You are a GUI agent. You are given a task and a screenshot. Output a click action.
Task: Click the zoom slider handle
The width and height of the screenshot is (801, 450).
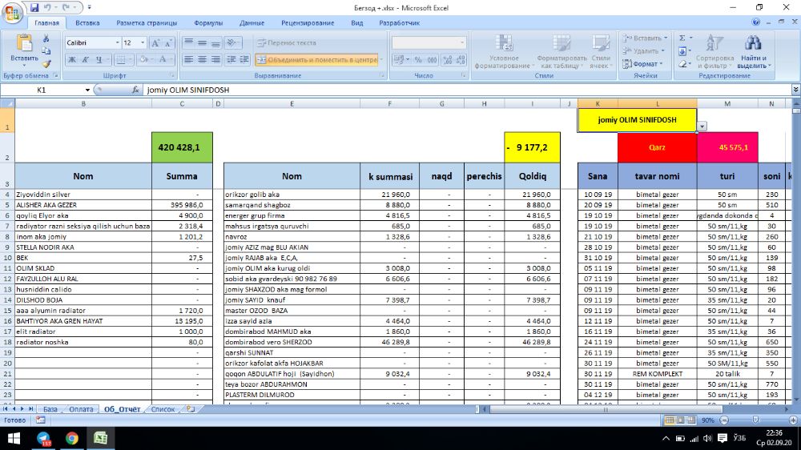(x=755, y=420)
